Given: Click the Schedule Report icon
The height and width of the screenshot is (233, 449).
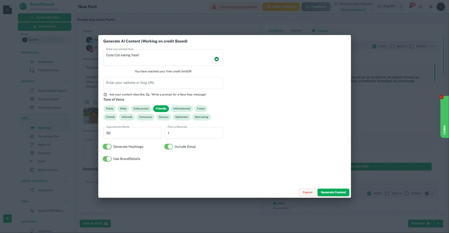Looking at the screenshot, I should 32,108.
